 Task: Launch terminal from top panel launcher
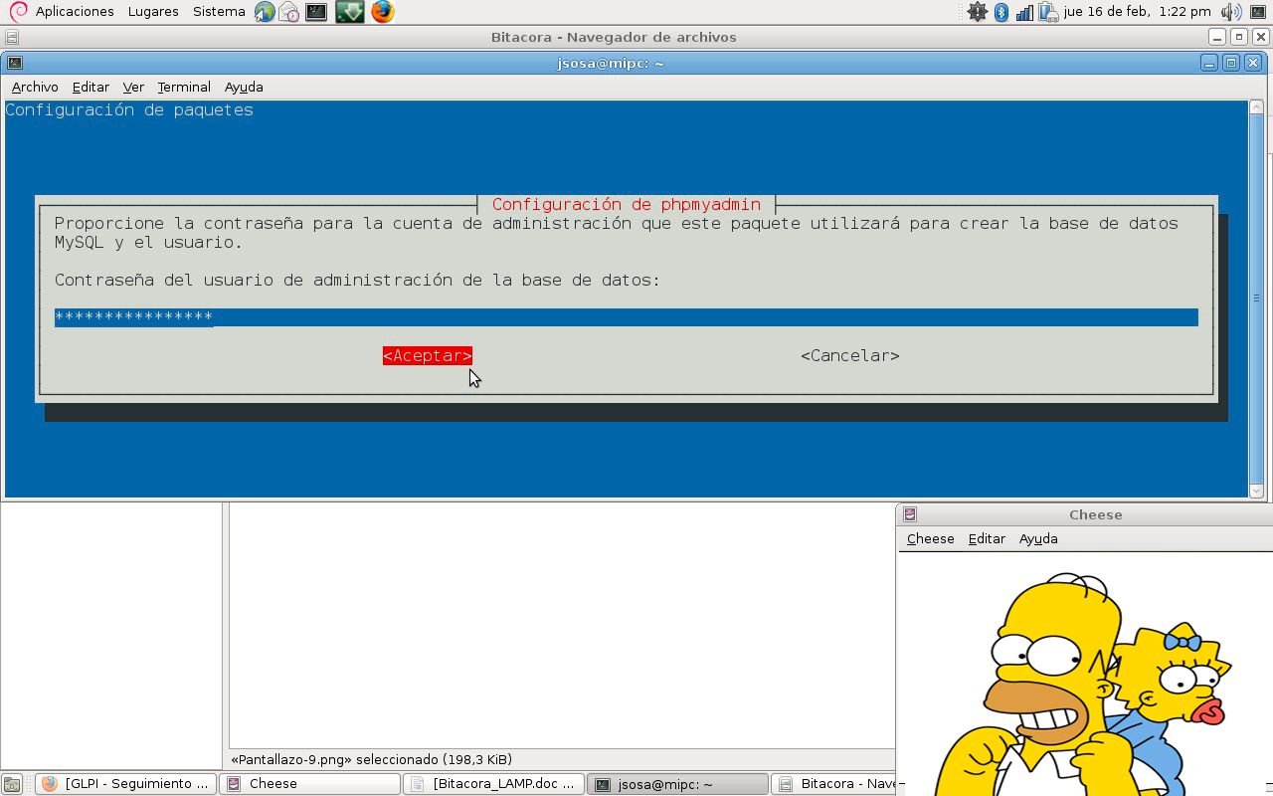tap(316, 12)
